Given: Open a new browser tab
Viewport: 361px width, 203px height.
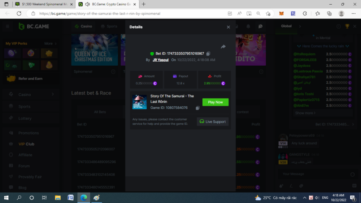Looking at the screenshot, I should point(144,4).
